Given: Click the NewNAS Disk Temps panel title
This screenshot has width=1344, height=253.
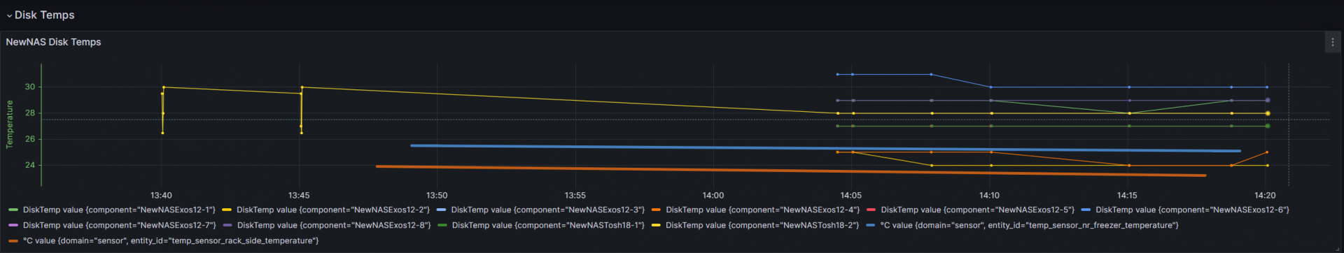Looking at the screenshot, I should coord(53,42).
